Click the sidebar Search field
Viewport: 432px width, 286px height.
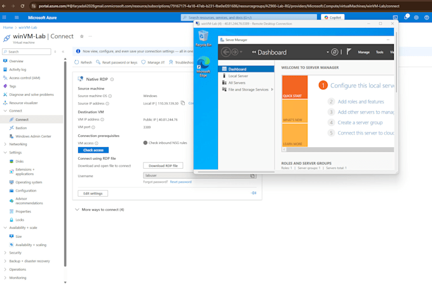pyautogui.click(x=27, y=52)
